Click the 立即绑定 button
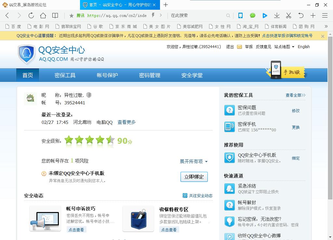333x240 pixels. point(194,177)
